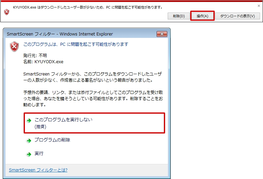The height and width of the screenshot is (179, 263).
Task: Close the SmartScreen フィルター dialog window
Action: click(162, 34)
